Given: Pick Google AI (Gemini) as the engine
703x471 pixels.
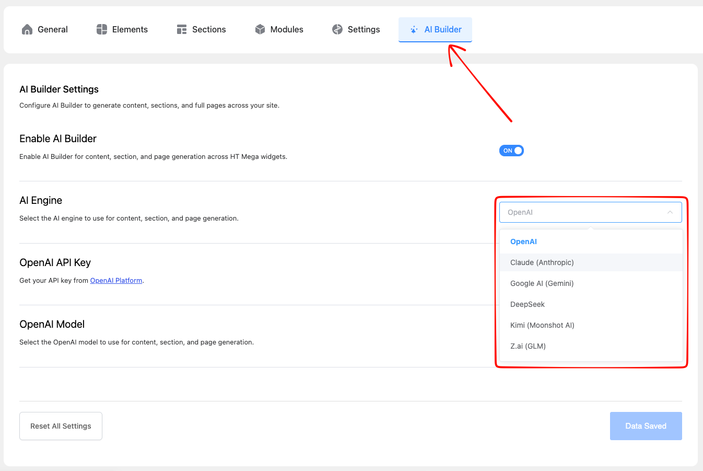Looking at the screenshot, I should [x=591, y=283].
